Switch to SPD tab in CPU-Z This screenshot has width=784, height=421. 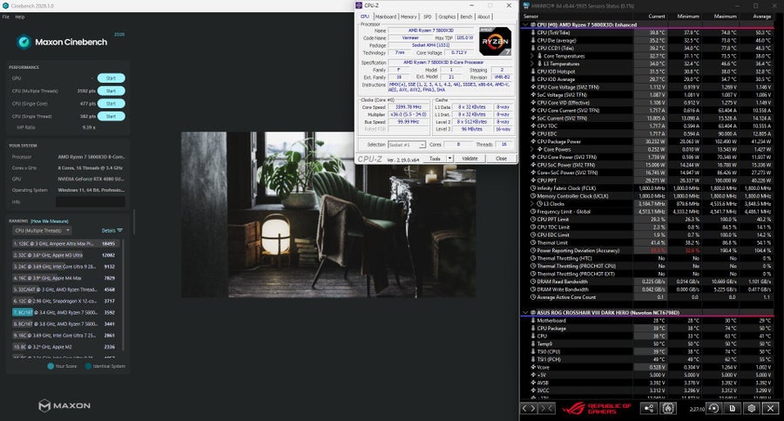428,17
